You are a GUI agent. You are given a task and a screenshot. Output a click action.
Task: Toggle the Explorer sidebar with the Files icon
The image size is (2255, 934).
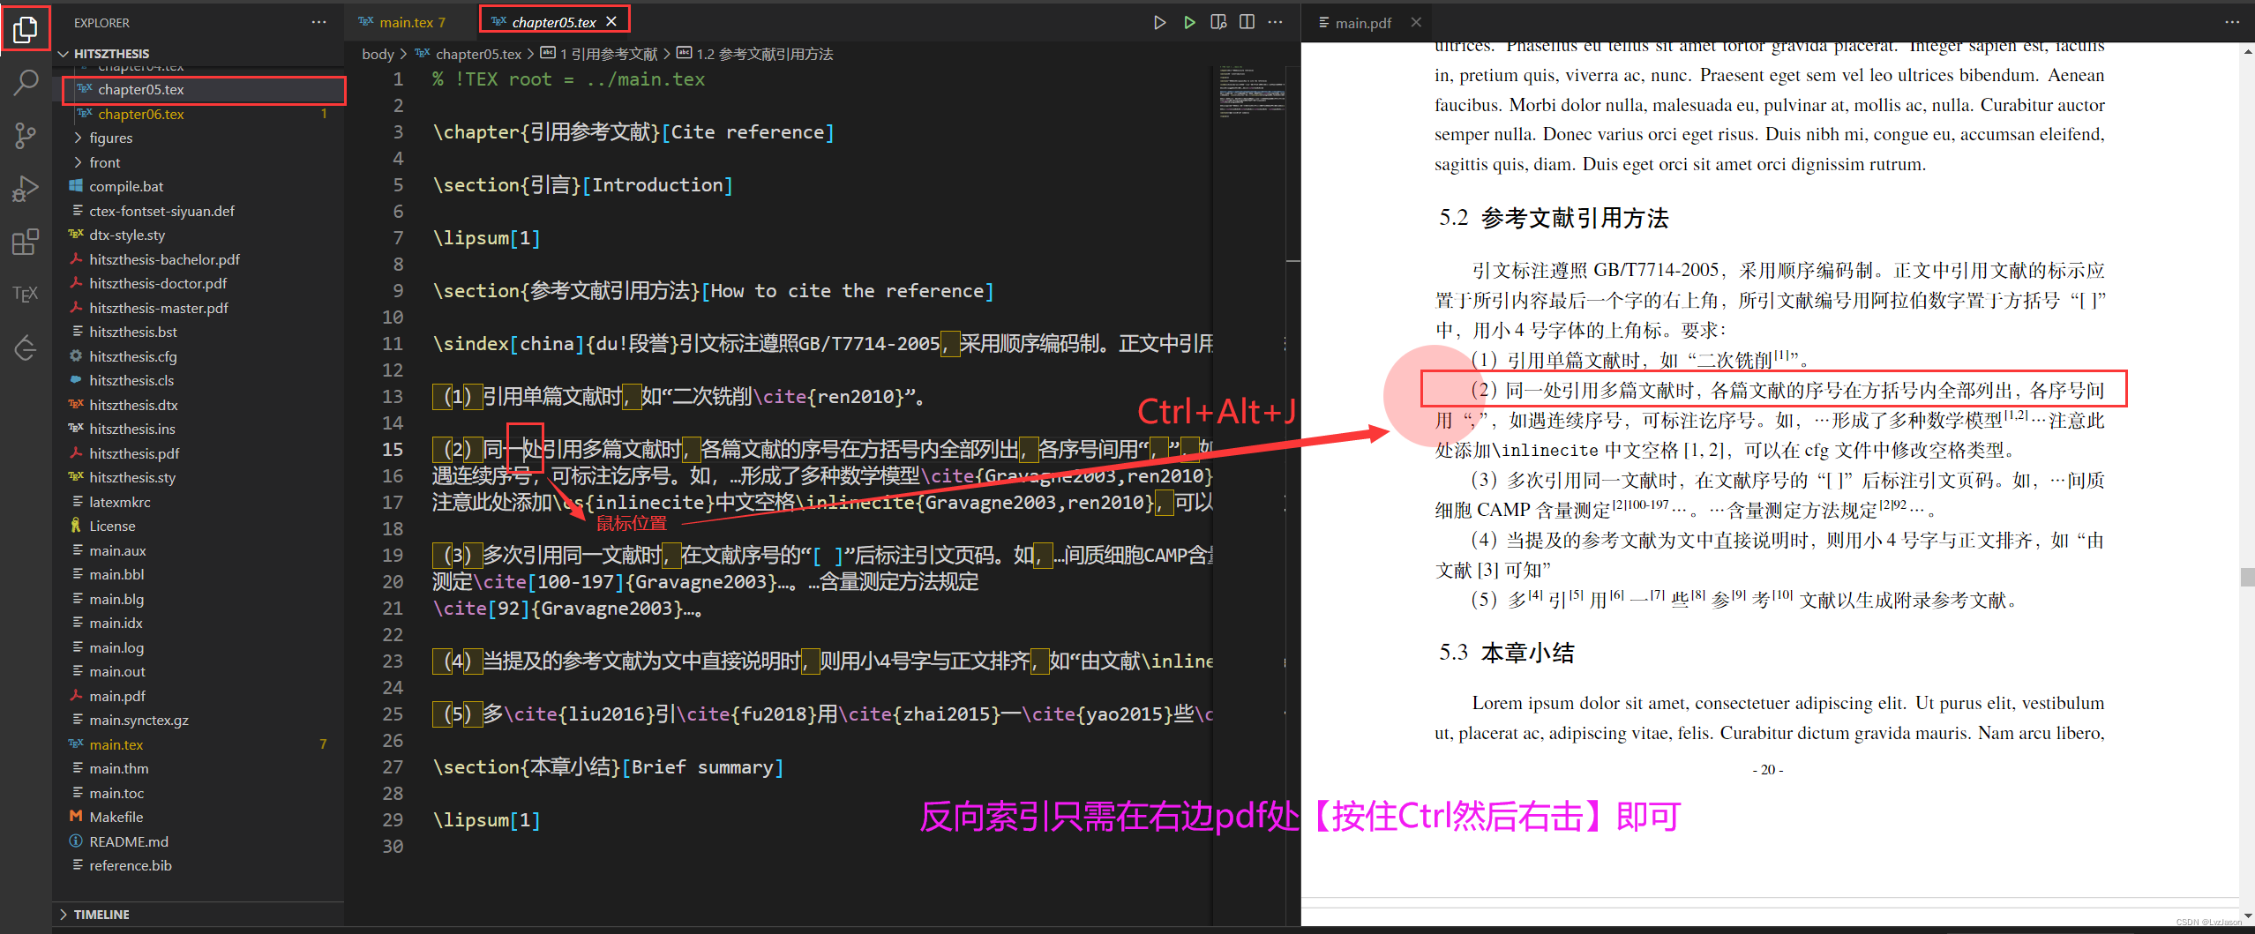[25, 29]
